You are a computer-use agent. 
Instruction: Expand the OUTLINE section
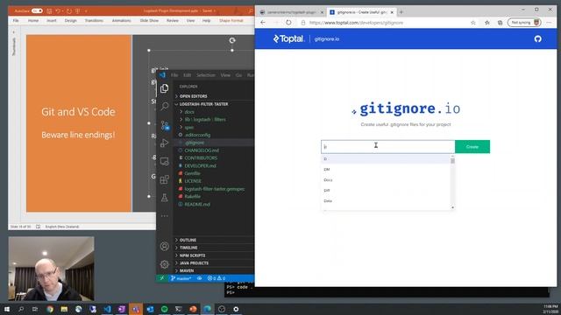tap(188, 240)
